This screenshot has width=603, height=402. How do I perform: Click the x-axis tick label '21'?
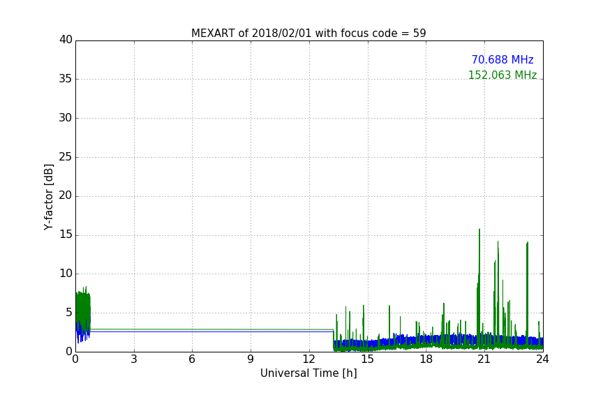tap(484, 359)
